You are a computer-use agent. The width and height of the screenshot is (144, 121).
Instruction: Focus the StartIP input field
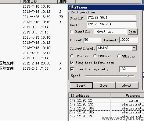click(112, 18)
